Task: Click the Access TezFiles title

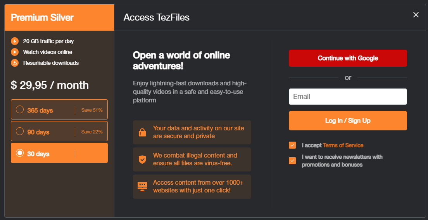Action: pyautogui.click(x=156, y=17)
